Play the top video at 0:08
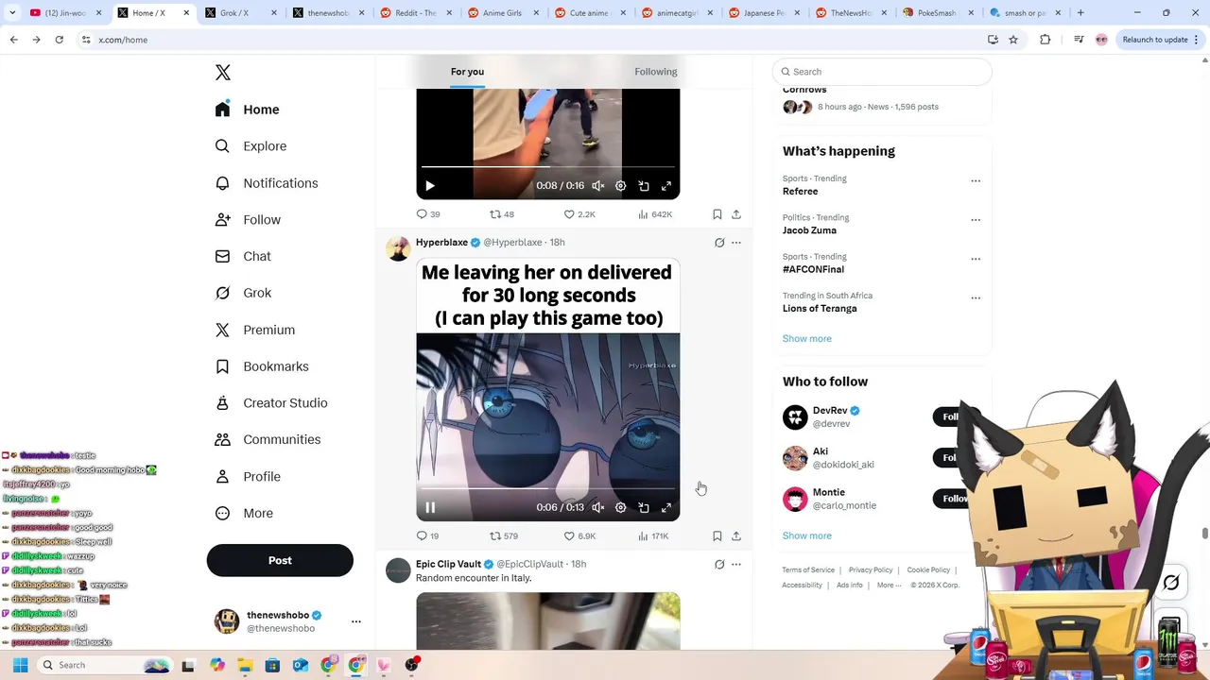The height and width of the screenshot is (680, 1210). coord(430,186)
